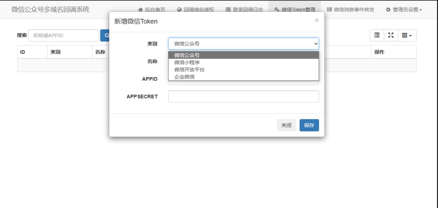
Task: Open 微信消息事件转发 from the navbar
Action: (351, 10)
